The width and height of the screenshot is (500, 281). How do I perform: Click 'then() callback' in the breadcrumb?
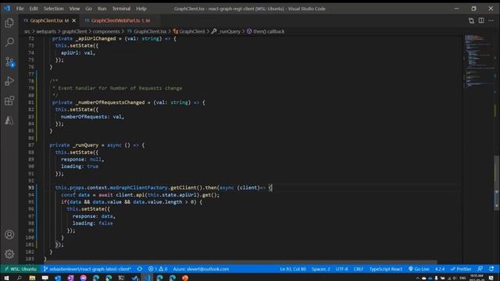click(266, 31)
